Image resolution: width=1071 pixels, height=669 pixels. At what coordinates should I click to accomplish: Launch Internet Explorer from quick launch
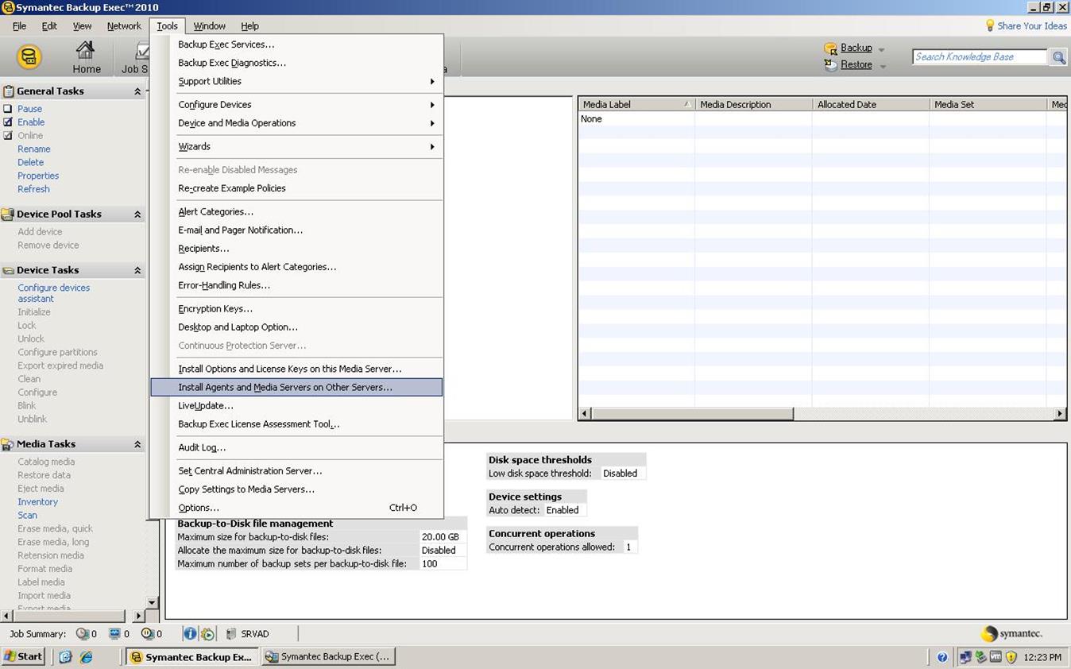click(x=86, y=657)
